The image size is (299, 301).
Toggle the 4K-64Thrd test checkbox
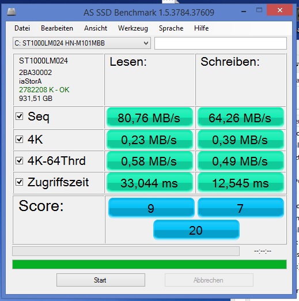(x=20, y=160)
